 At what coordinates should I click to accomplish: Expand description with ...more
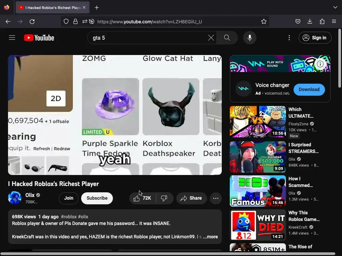point(210,237)
